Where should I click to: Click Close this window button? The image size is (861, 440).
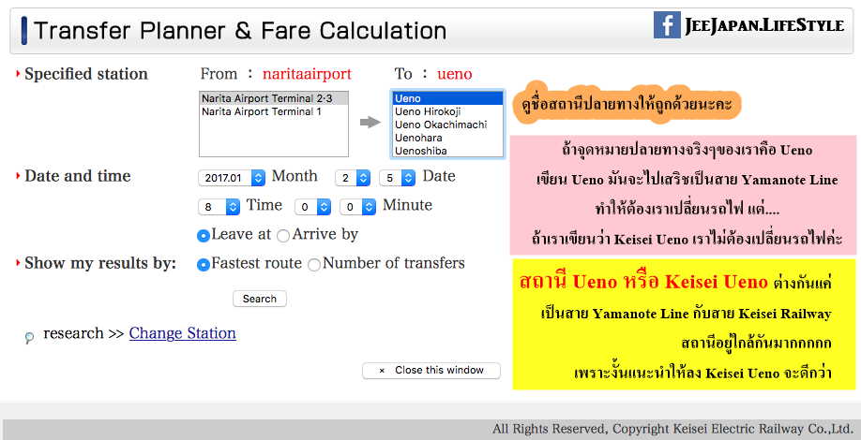pyautogui.click(x=431, y=371)
